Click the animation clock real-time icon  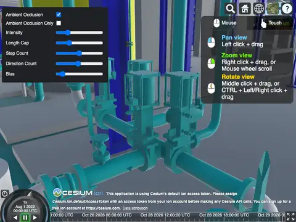pos(4,194)
